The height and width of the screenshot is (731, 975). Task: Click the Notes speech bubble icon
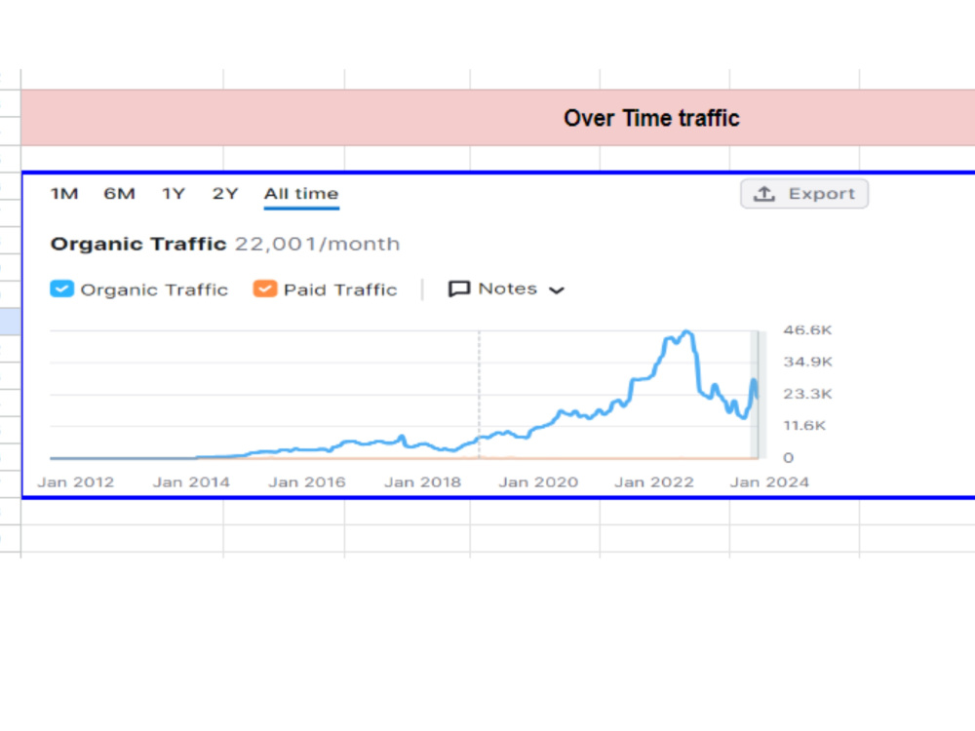[x=459, y=289]
